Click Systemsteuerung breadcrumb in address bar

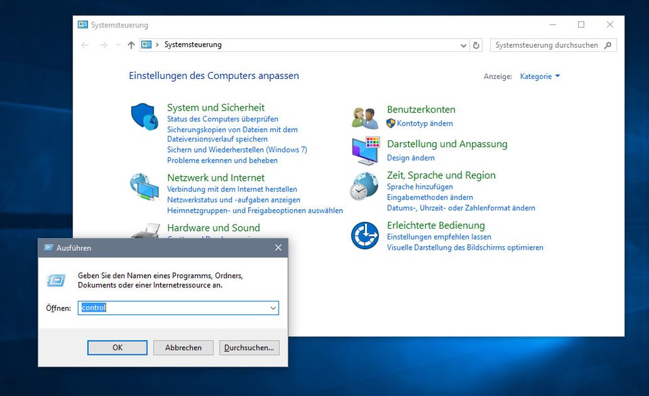(193, 45)
